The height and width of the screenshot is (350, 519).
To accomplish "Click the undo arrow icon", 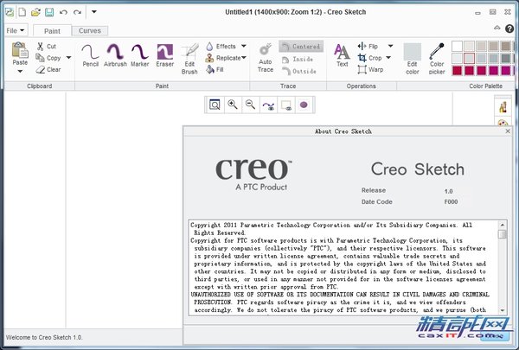I will pos(63,12).
